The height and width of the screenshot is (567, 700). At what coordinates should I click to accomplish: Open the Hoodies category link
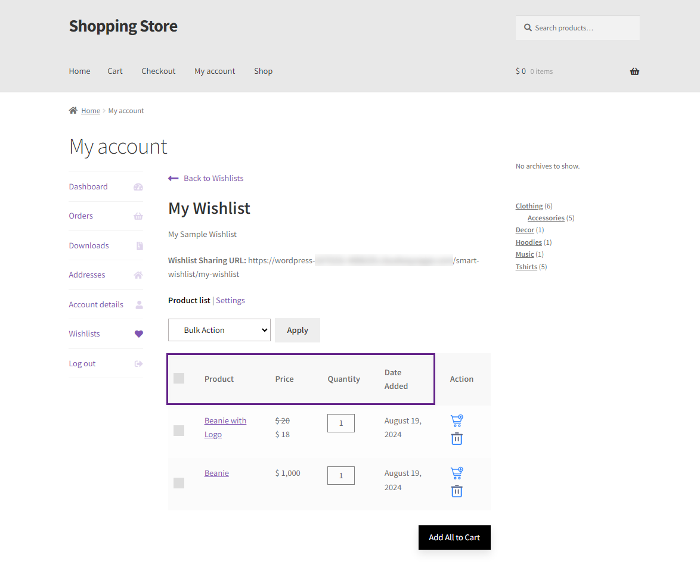(528, 242)
